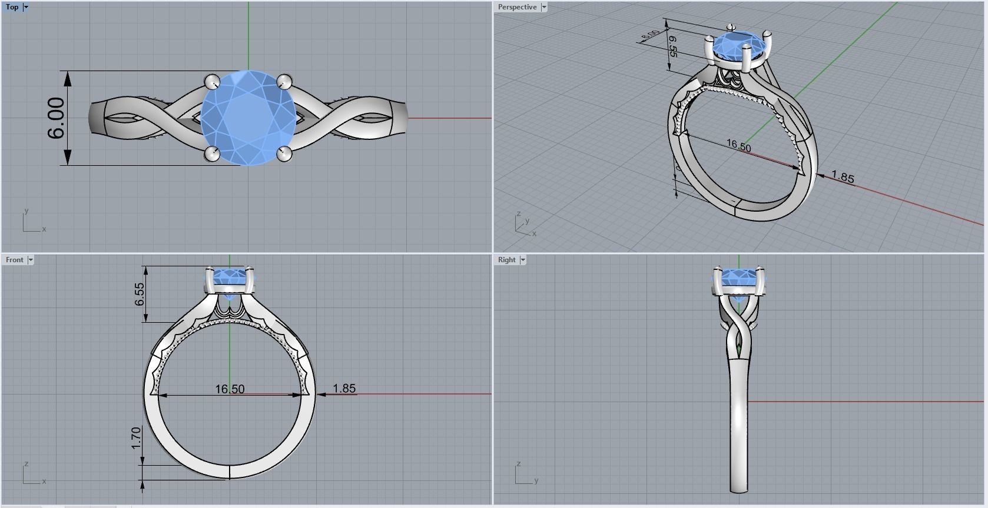The width and height of the screenshot is (988, 508).
Task: Activate the Perspective viewport title label
Action: click(x=518, y=7)
